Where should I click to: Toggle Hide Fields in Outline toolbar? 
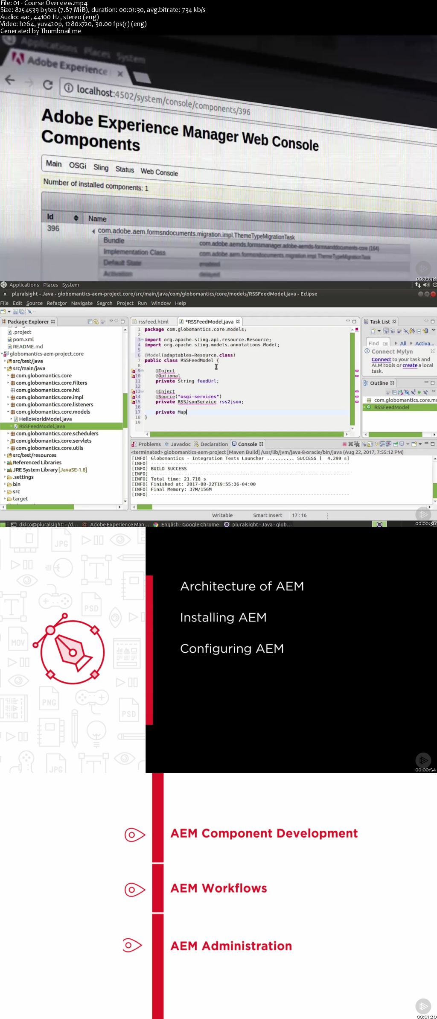407,392
